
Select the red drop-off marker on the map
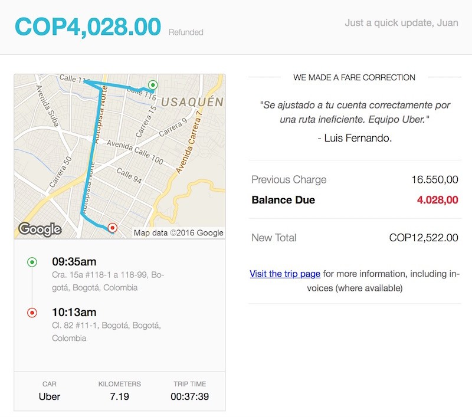pyautogui.click(x=112, y=226)
